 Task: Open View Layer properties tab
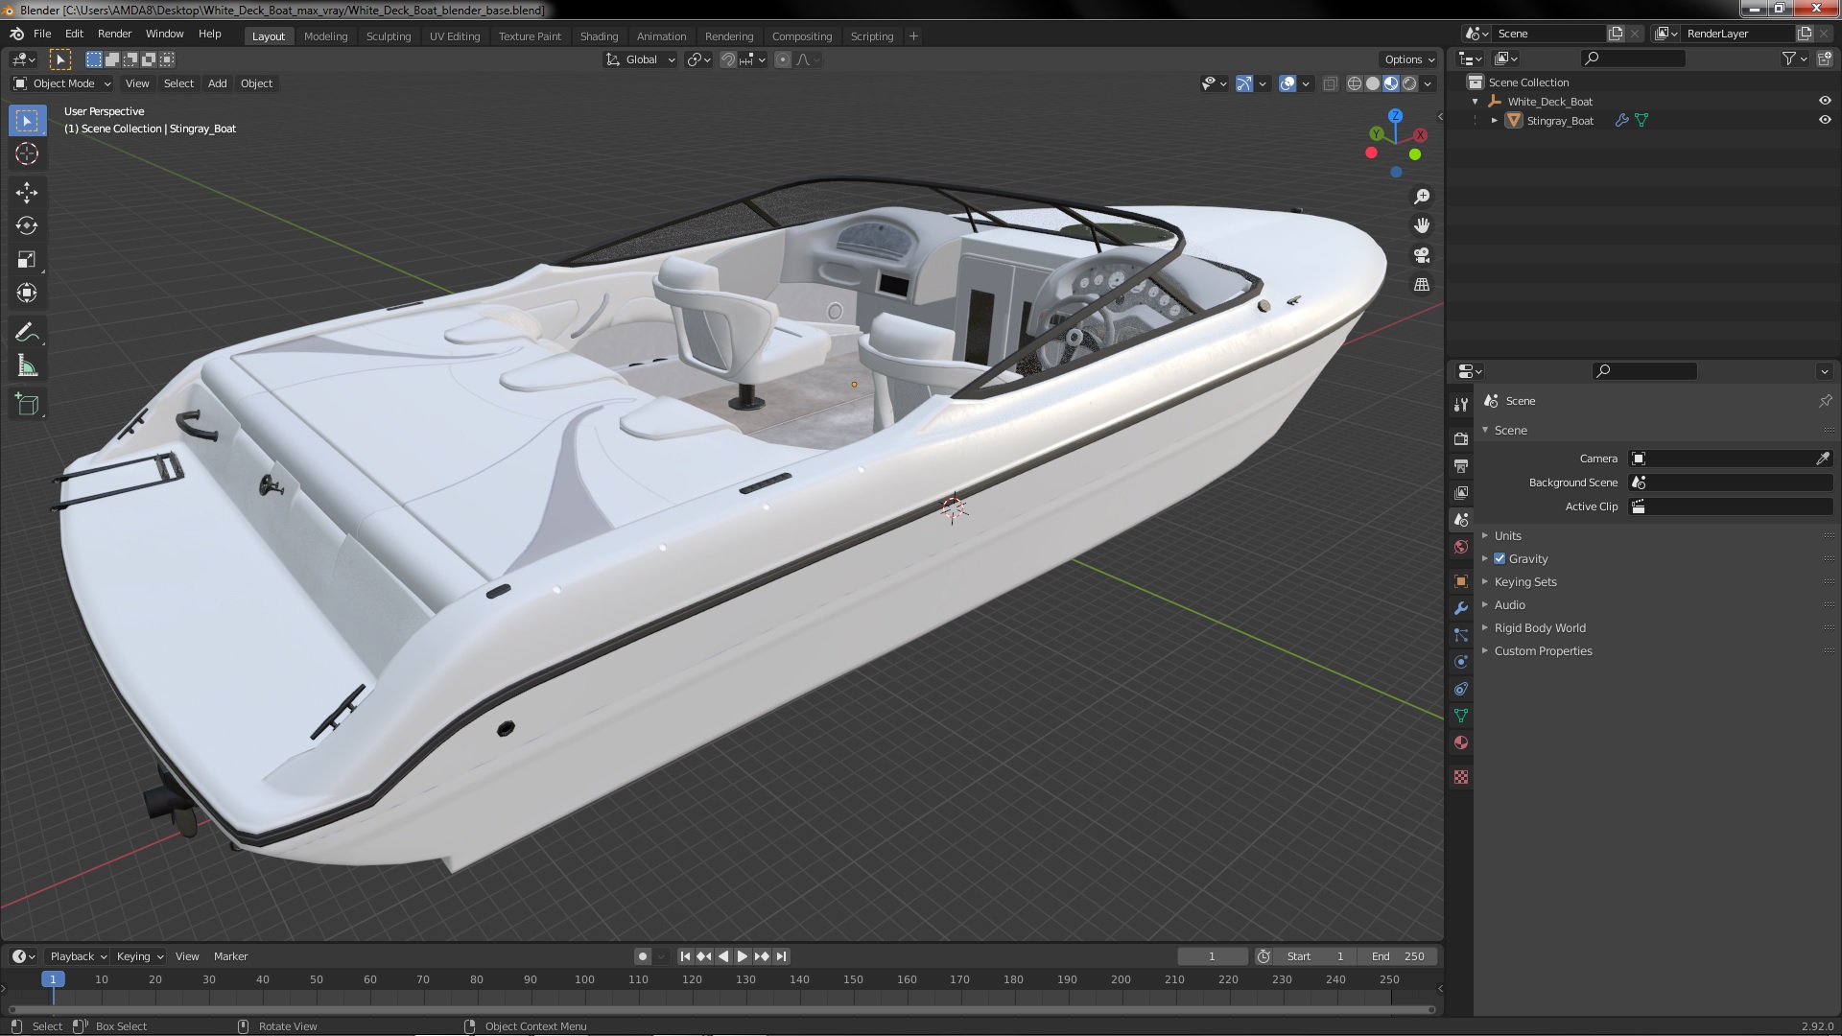(1461, 492)
